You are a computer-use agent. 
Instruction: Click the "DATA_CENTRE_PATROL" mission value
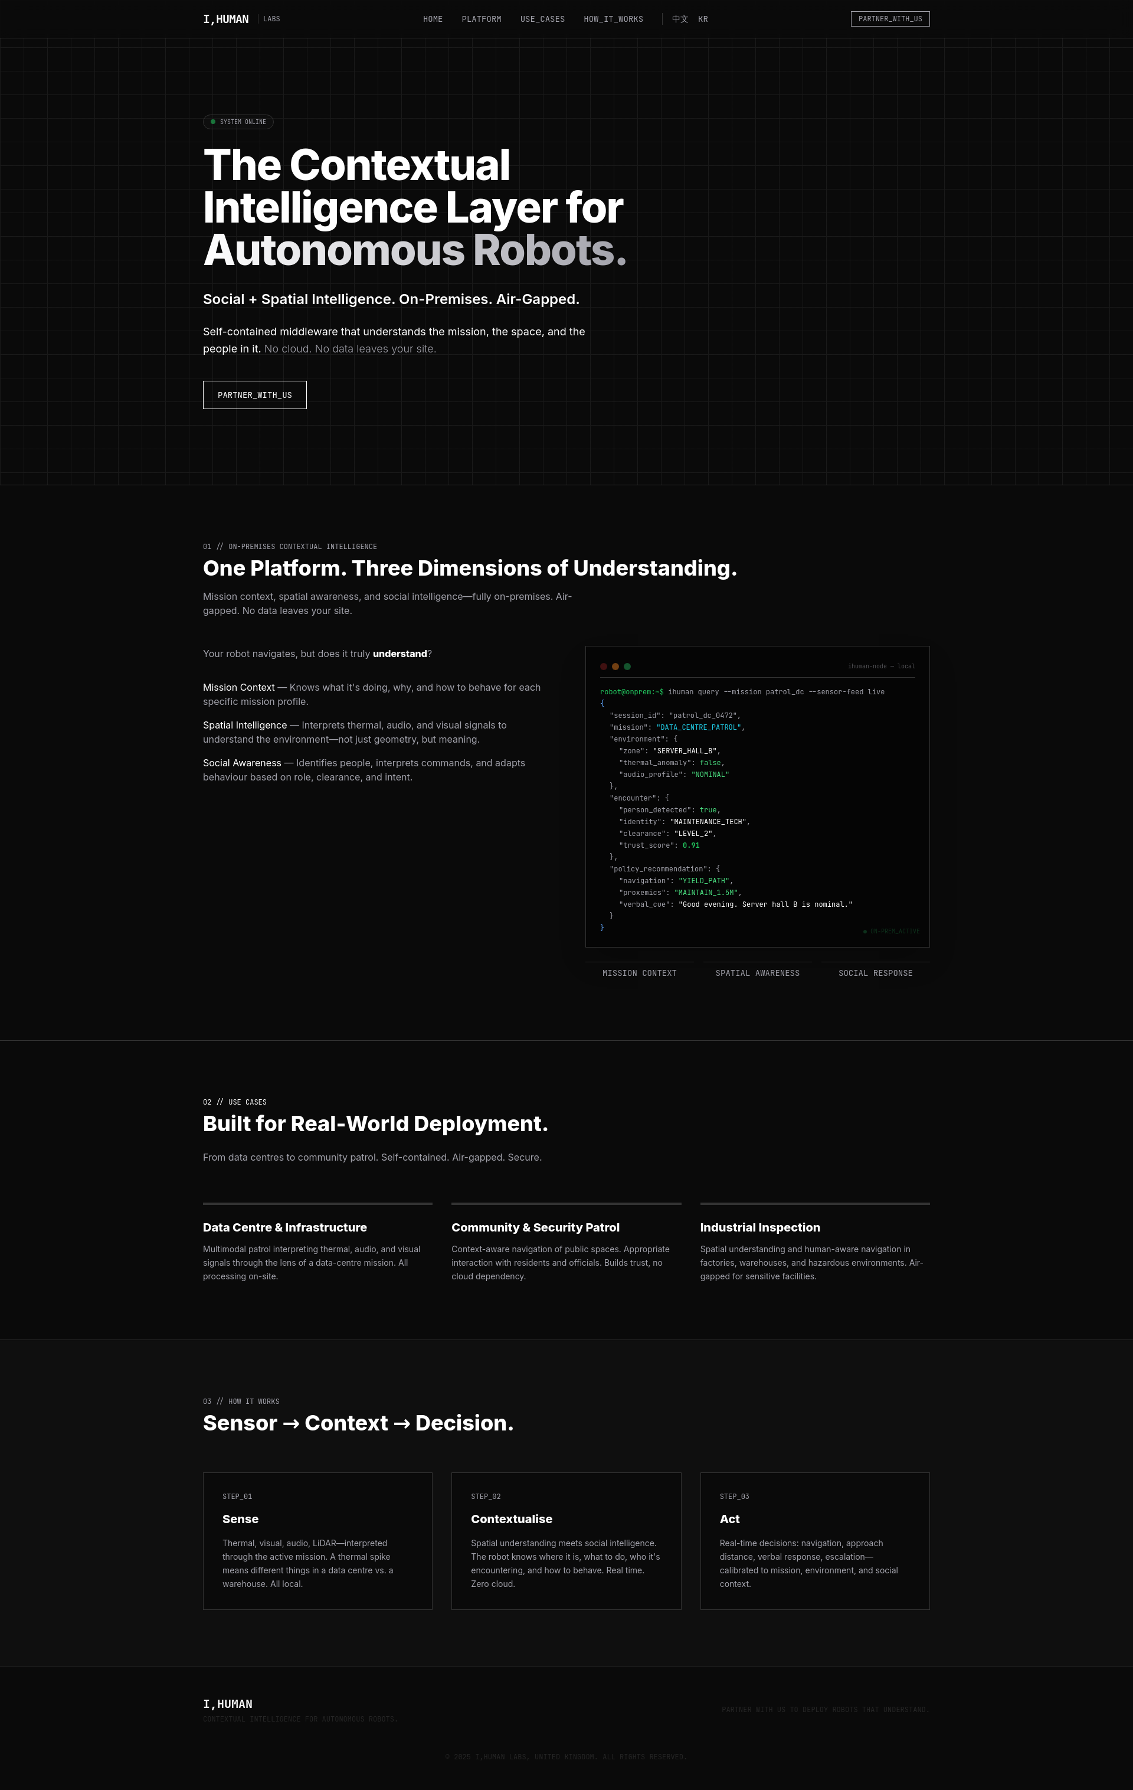[698, 728]
